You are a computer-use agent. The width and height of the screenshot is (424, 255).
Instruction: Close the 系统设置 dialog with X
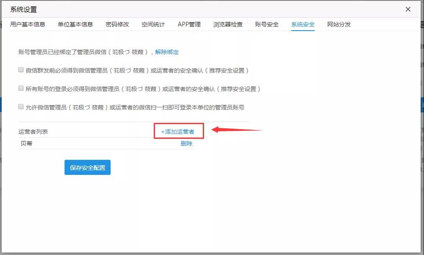(408, 9)
